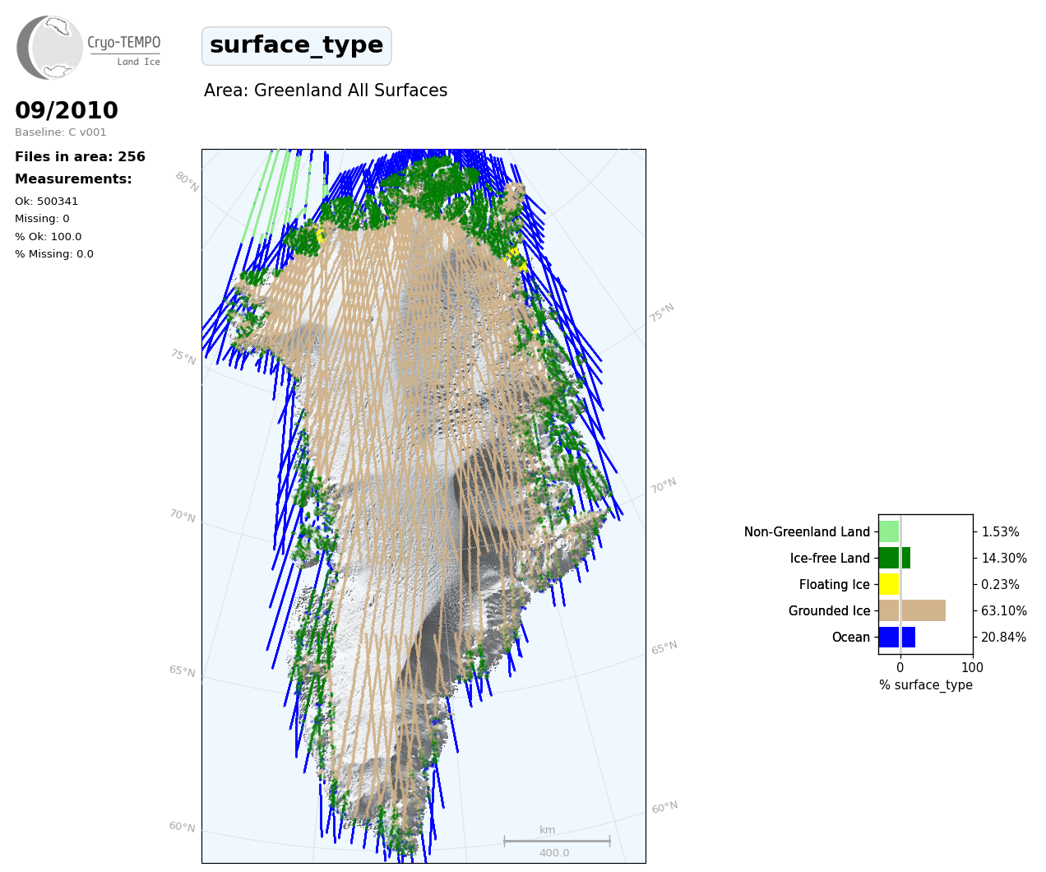Click the 'Floating Ice' legend label
Viewport: 1046px width, 872px height.
pyautogui.click(x=835, y=585)
